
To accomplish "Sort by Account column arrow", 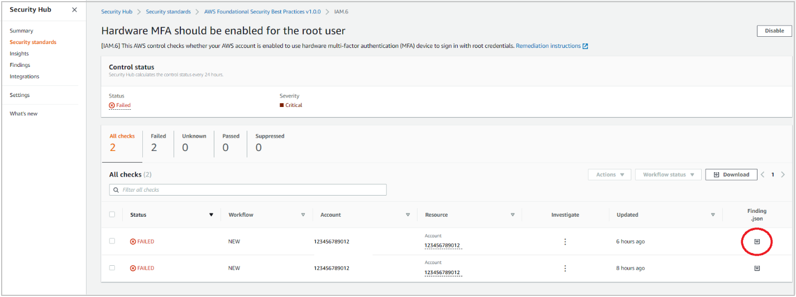I will pyautogui.click(x=407, y=215).
